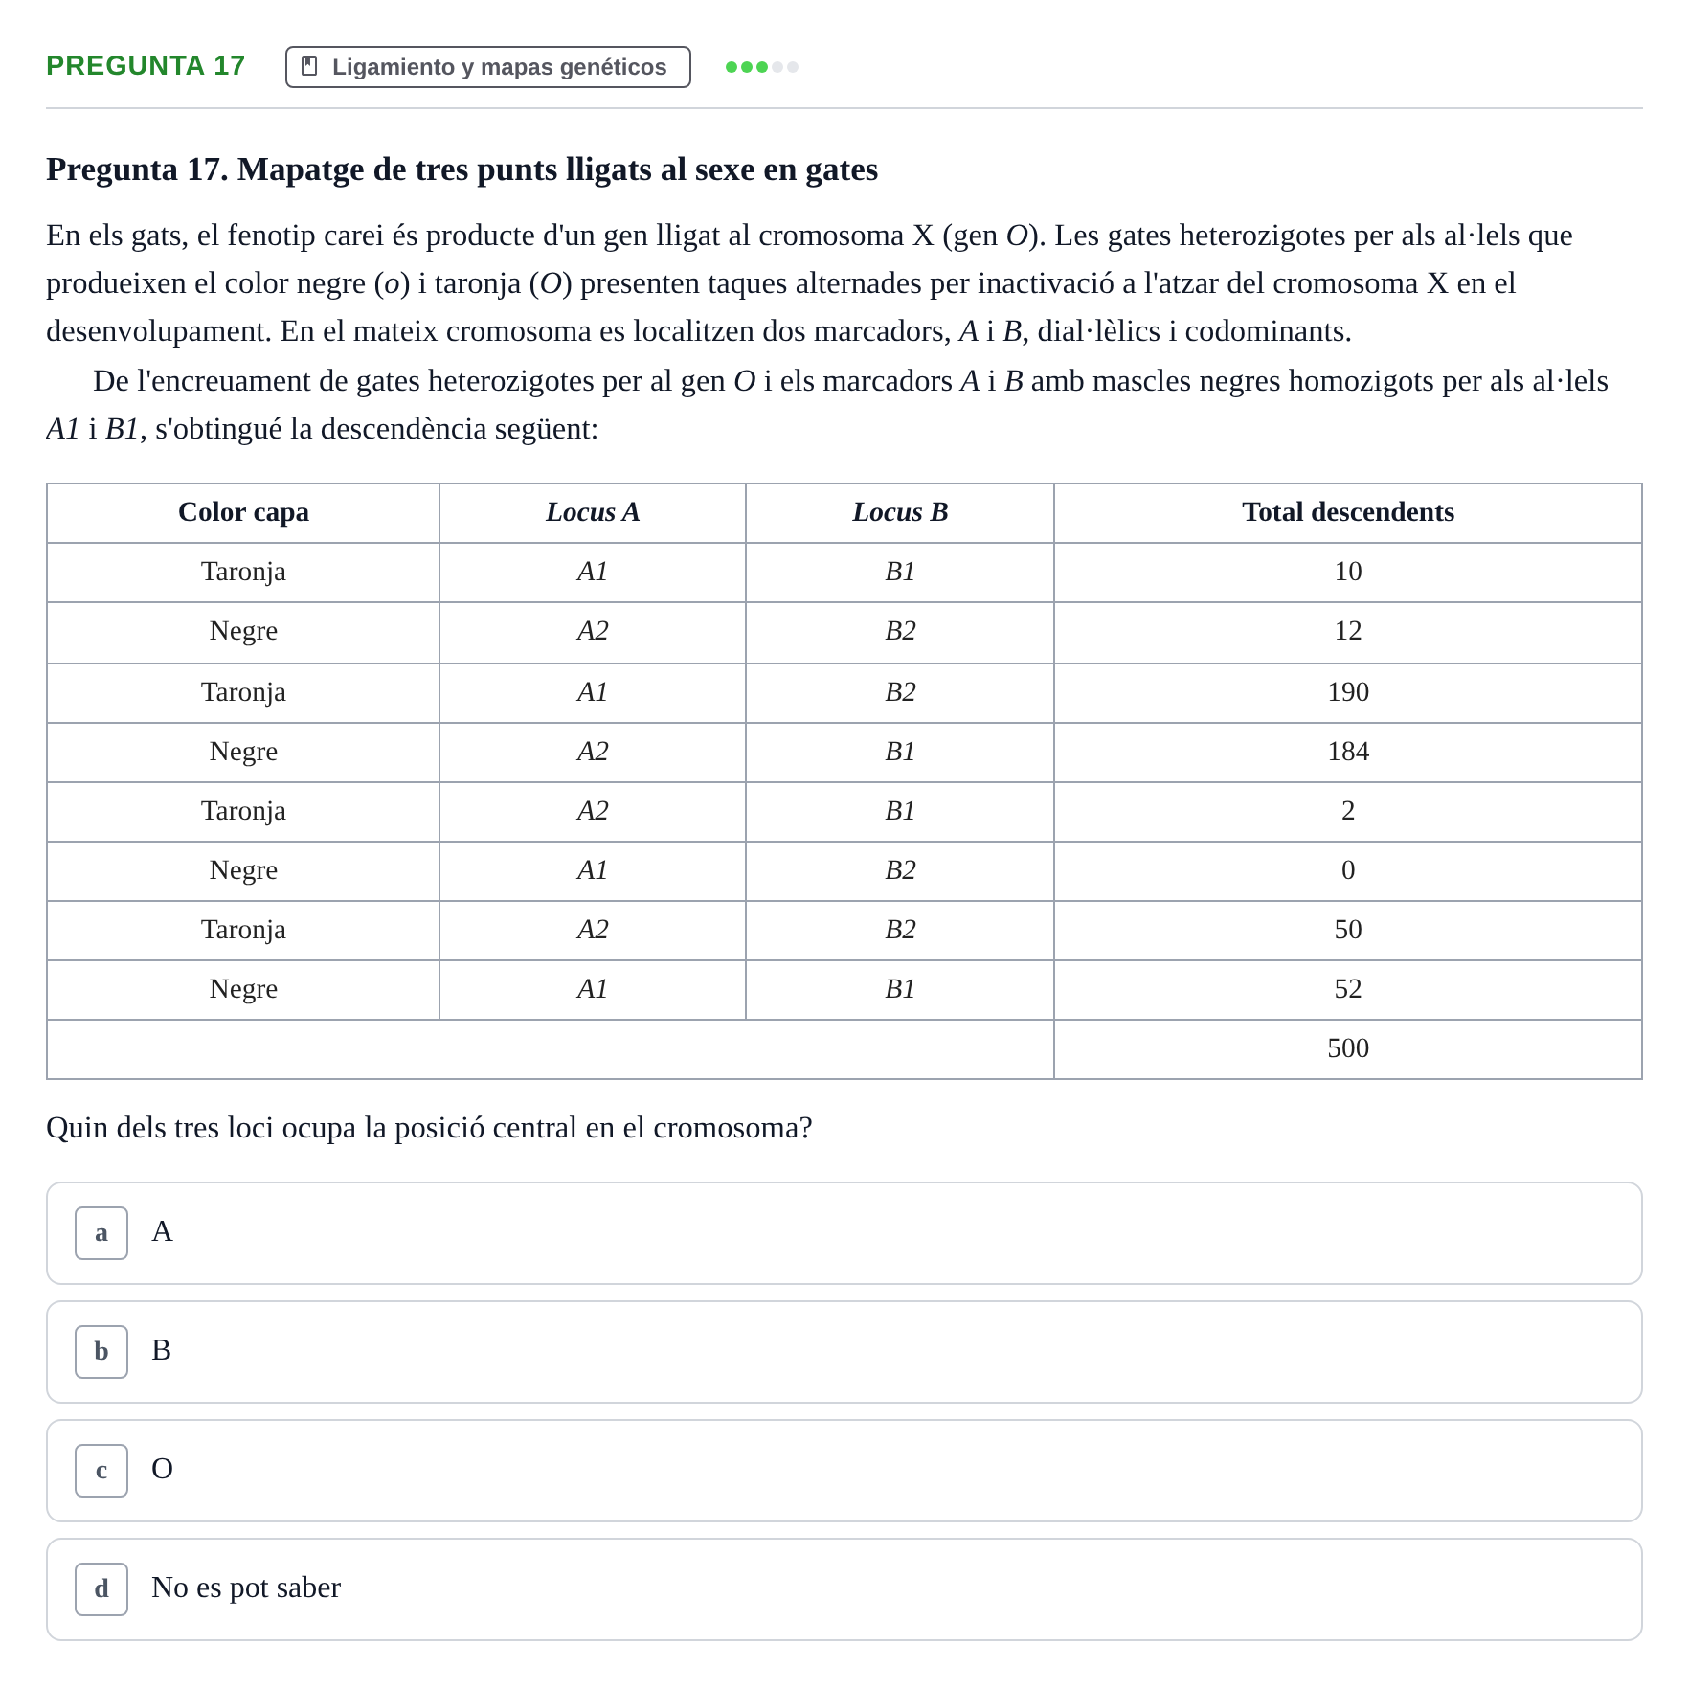This screenshot has width=1689, height=1689.
Task: Click the 184 descendents table cell
Action: pos(1348,753)
